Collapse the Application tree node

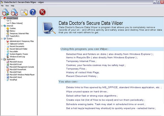(x=2, y=59)
